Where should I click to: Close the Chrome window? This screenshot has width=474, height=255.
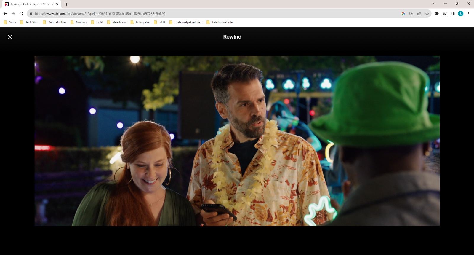tap(468, 4)
